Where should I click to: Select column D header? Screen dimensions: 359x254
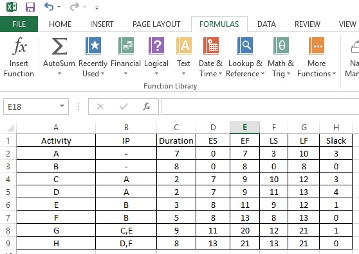pos(213,128)
